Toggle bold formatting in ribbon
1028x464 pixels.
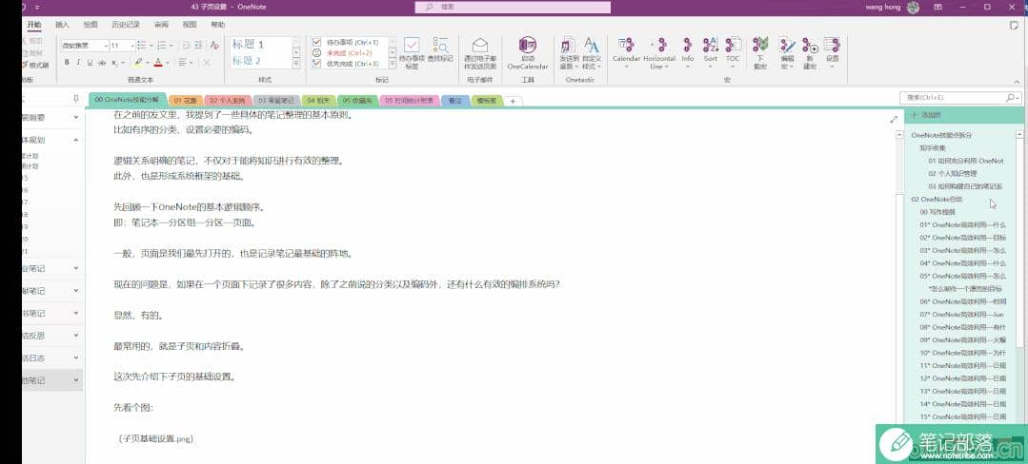(67, 62)
